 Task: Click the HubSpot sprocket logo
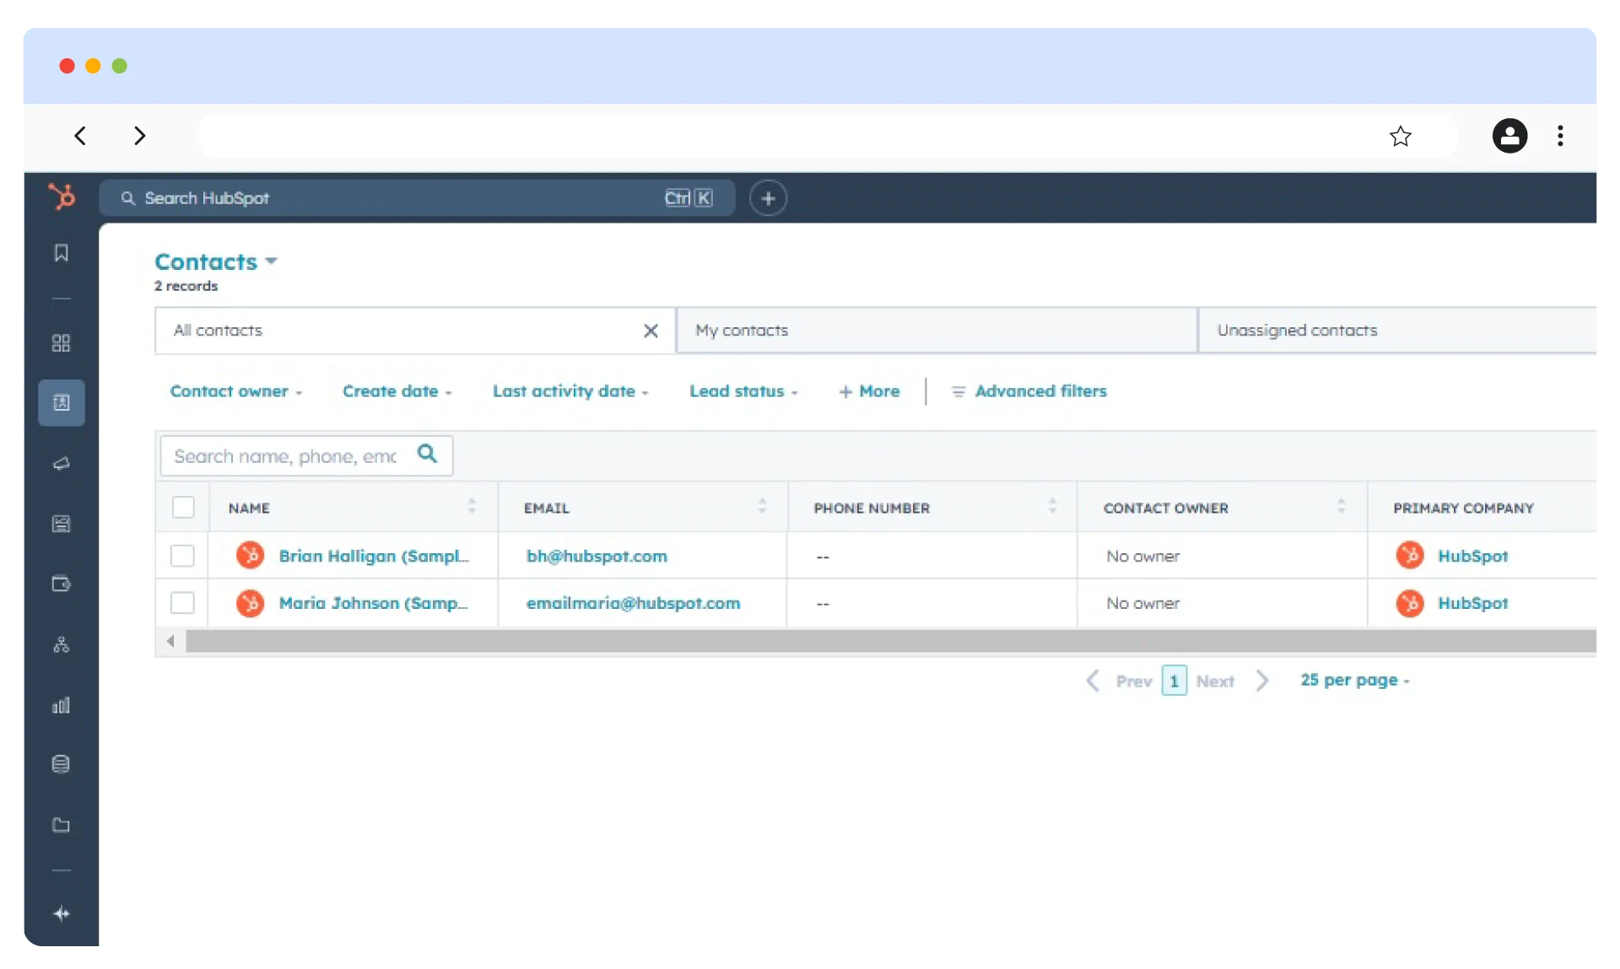62,196
